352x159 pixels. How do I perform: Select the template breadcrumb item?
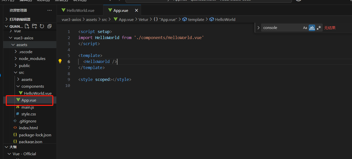pos(196,19)
